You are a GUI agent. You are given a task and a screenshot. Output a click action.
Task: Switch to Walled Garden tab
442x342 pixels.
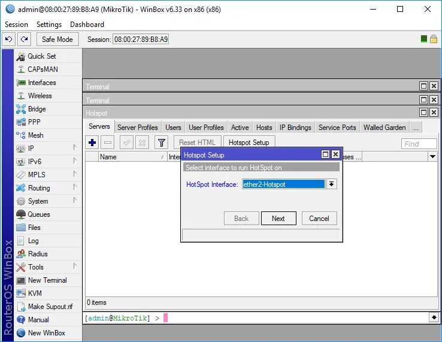(385, 128)
